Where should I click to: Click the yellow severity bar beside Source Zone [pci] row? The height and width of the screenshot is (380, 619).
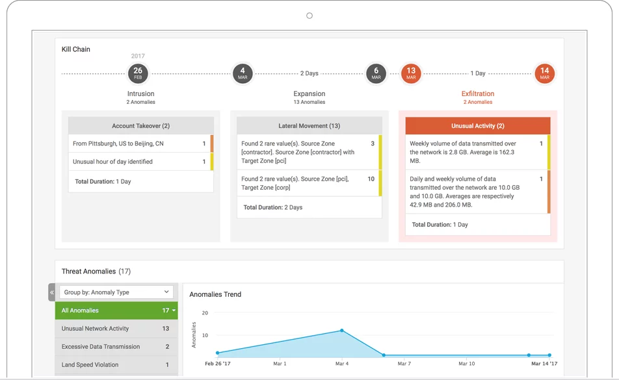380,183
